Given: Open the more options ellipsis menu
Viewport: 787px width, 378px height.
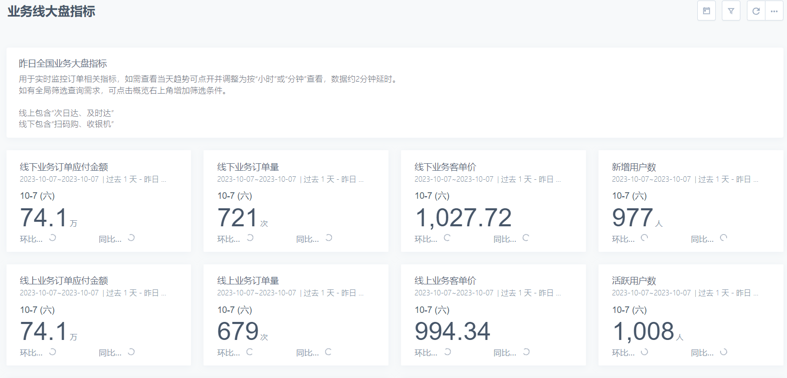Looking at the screenshot, I should [774, 11].
